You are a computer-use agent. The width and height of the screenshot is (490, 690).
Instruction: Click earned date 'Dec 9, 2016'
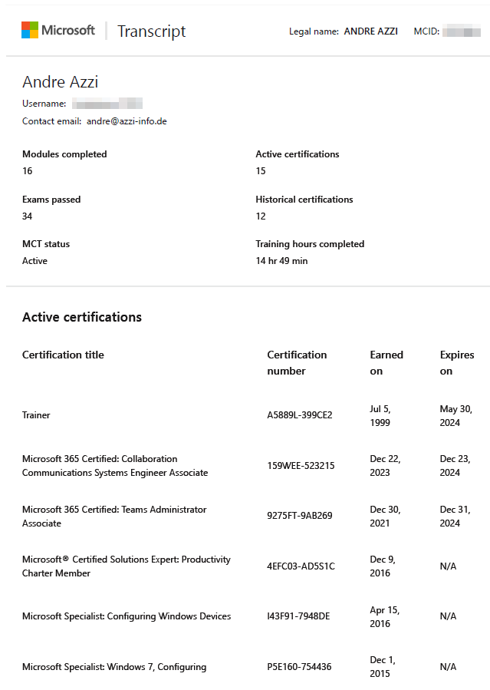383,566
